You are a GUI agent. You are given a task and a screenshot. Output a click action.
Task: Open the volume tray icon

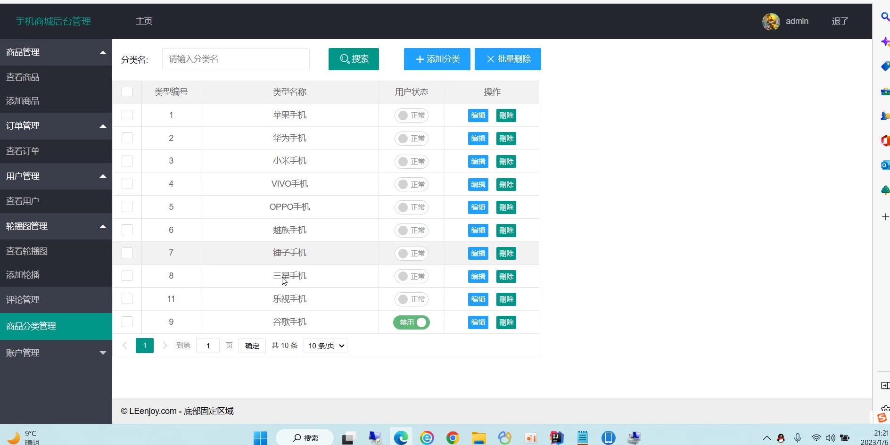coord(831,438)
